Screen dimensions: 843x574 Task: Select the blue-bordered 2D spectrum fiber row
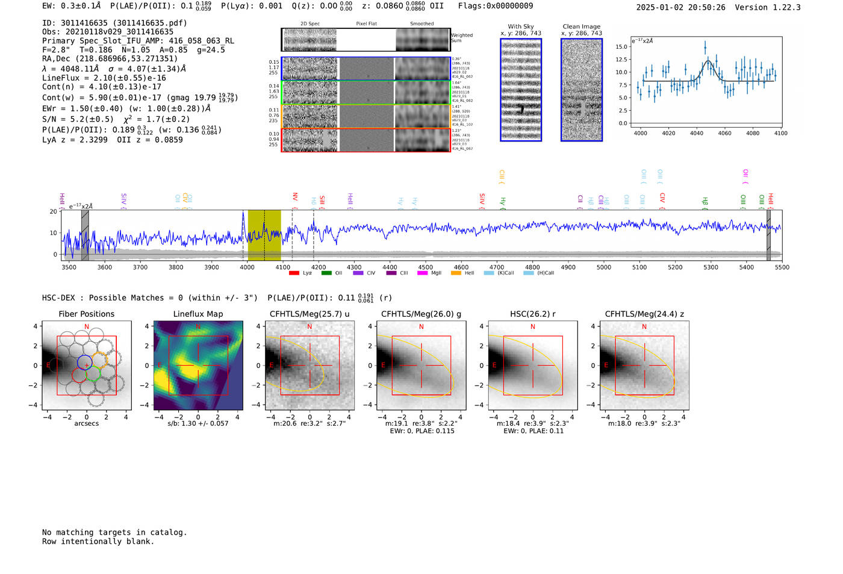click(366, 69)
